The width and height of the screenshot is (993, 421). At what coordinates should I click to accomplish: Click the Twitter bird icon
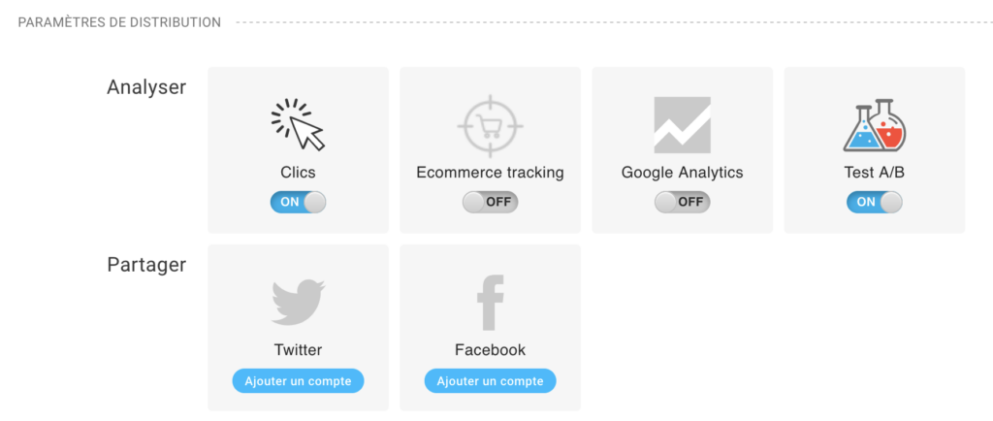(x=299, y=302)
